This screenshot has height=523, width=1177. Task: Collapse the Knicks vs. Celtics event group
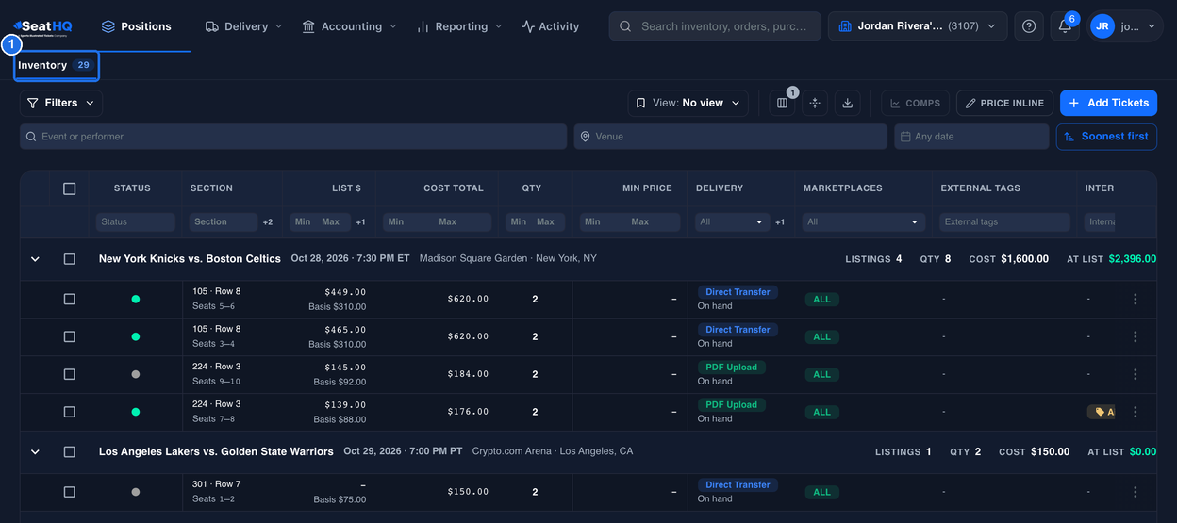(x=35, y=258)
